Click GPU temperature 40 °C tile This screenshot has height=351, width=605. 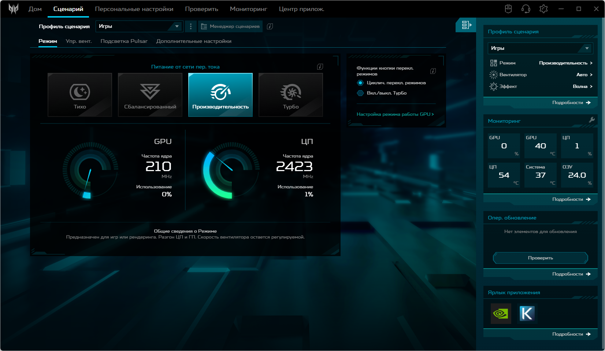(x=541, y=146)
